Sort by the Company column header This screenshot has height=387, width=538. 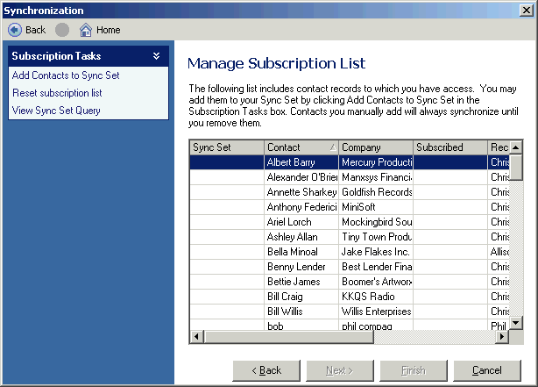click(376, 147)
